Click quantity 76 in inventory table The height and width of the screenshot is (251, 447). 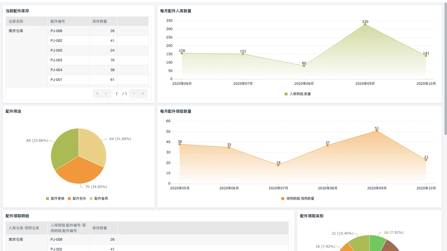coord(103,60)
